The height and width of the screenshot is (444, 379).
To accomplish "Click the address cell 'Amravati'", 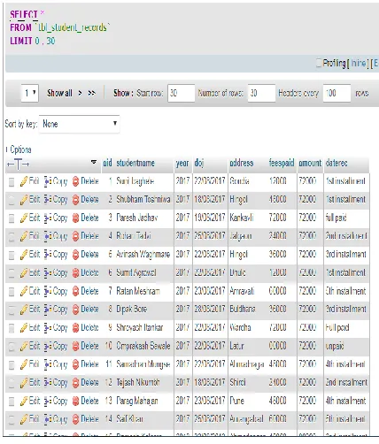I will pyautogui.click(x=242, y=291).
